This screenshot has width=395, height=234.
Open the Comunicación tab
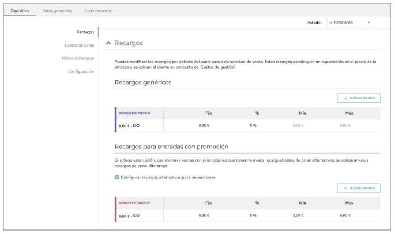[98, 11]
